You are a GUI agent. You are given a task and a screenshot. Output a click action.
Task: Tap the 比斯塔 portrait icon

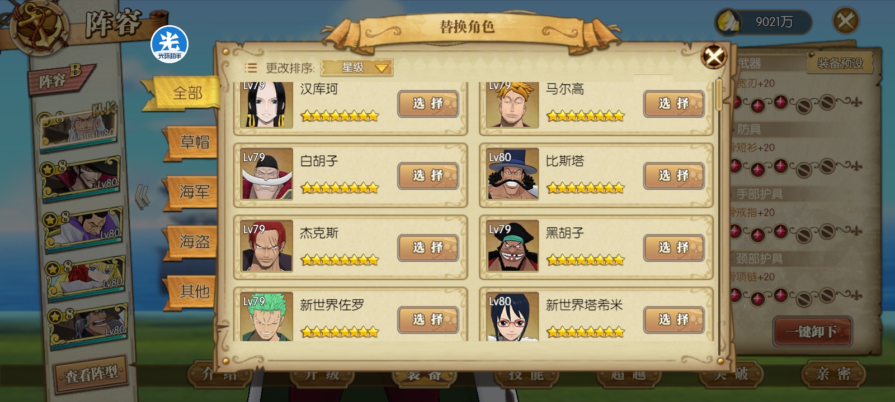513,174
